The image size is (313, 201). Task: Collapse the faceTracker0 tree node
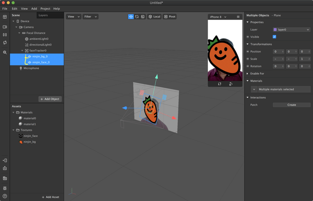[x=22, y=51]
